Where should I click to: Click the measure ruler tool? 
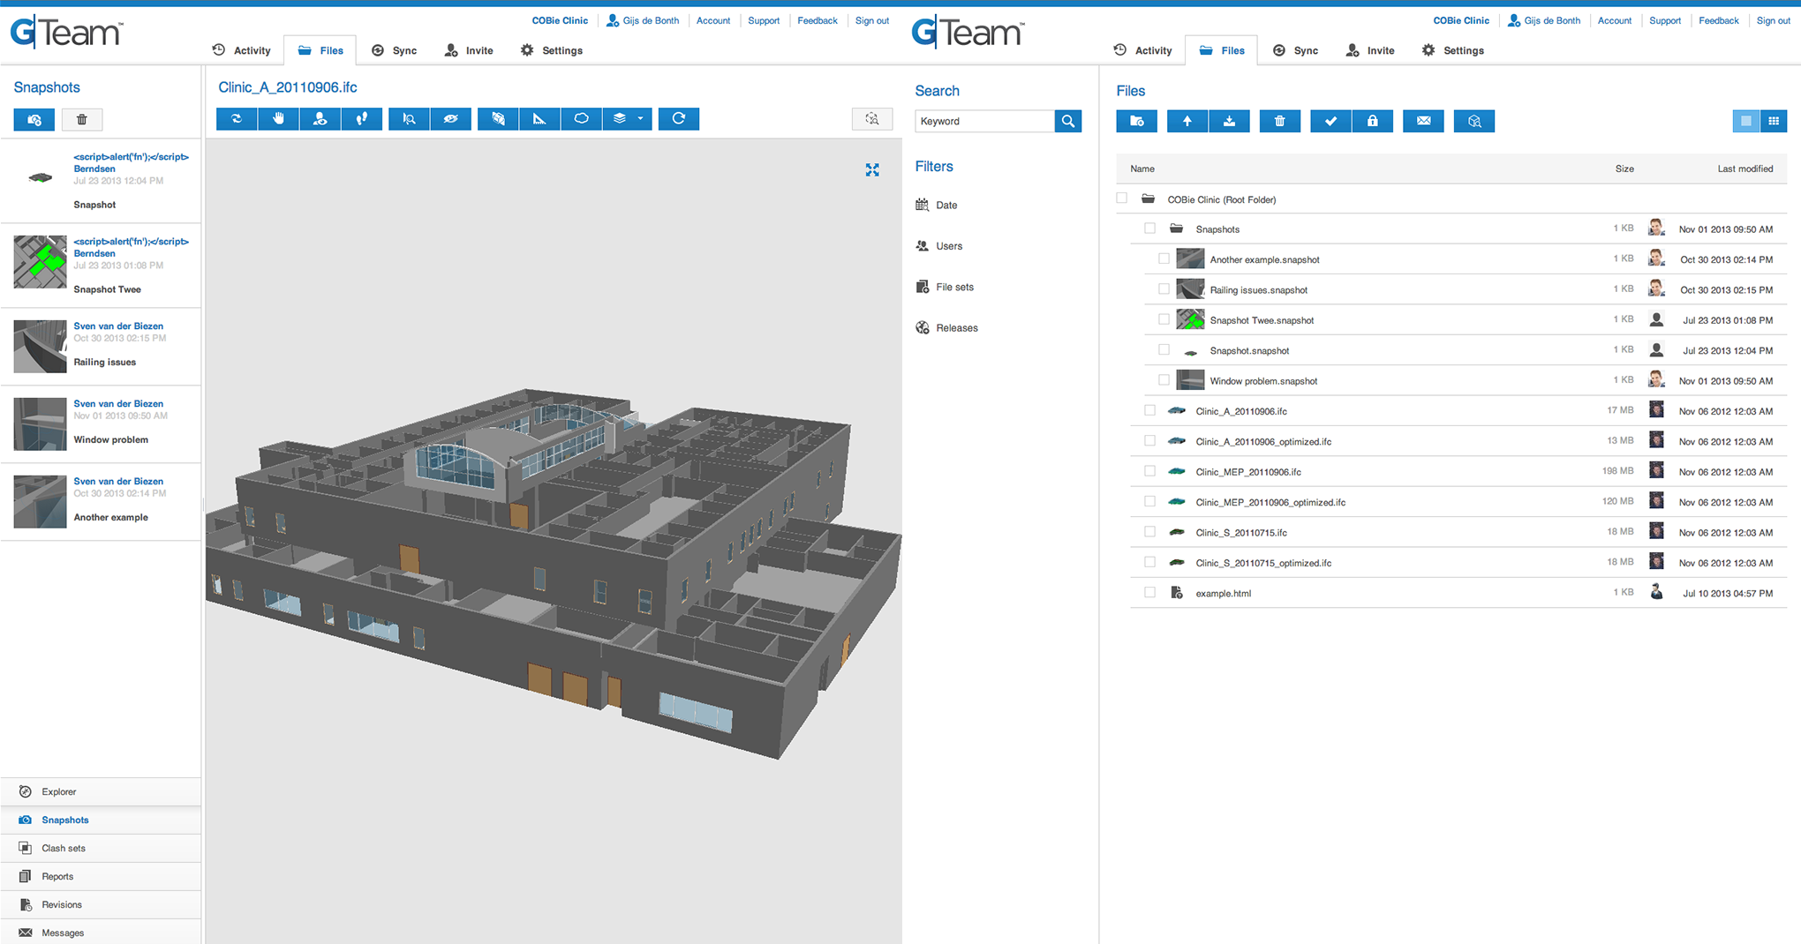click(x=539, y=119)
